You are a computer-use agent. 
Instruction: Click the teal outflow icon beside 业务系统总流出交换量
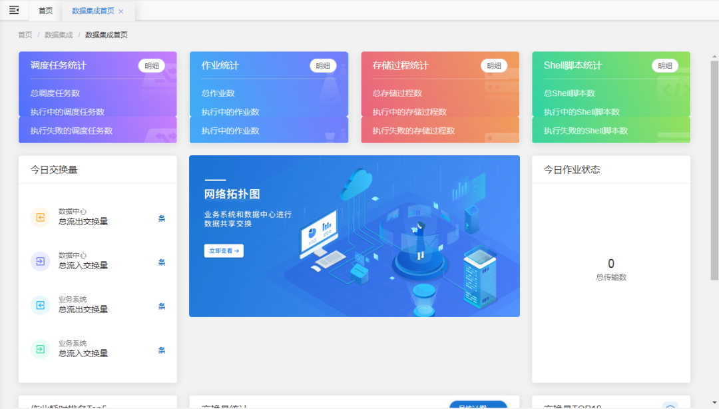(x=40, y=305)
